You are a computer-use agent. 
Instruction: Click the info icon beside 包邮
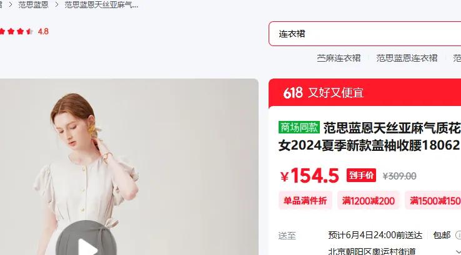[x=459, y=235]
